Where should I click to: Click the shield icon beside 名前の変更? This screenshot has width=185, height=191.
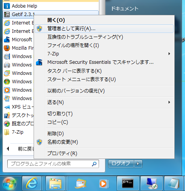pyautogui.click(x=39, y=142)
